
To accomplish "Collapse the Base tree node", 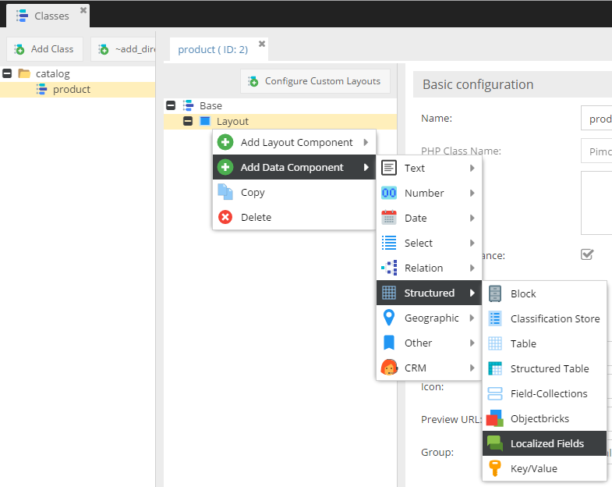I will pos(171,105).
